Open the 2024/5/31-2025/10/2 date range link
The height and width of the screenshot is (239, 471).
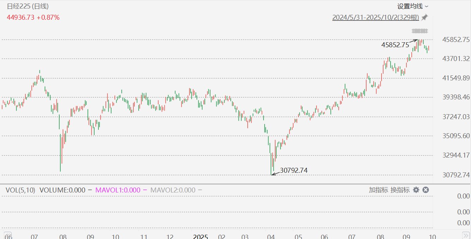376,17
